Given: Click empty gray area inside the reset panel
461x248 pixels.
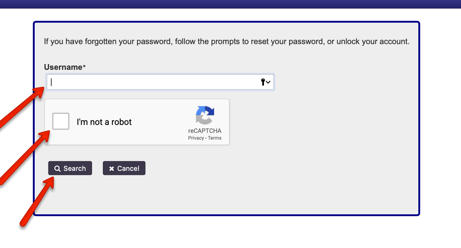Looking at the screenshot, I should tap(322, 138).
